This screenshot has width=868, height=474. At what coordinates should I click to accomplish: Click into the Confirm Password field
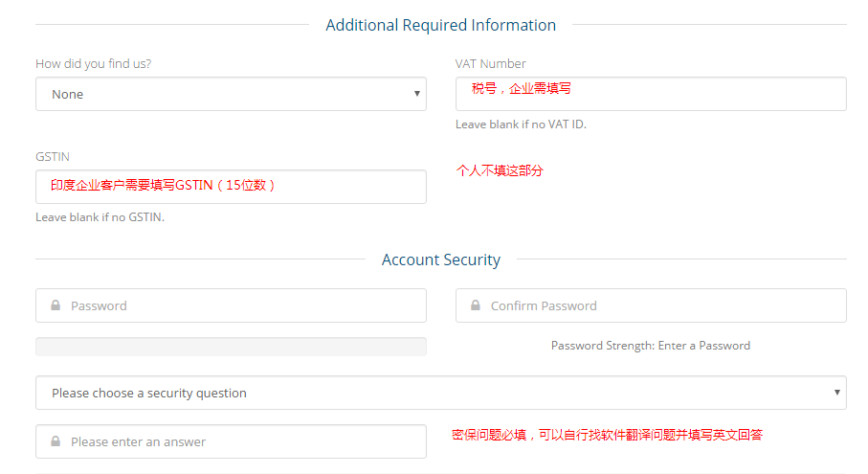click(651, 305)
